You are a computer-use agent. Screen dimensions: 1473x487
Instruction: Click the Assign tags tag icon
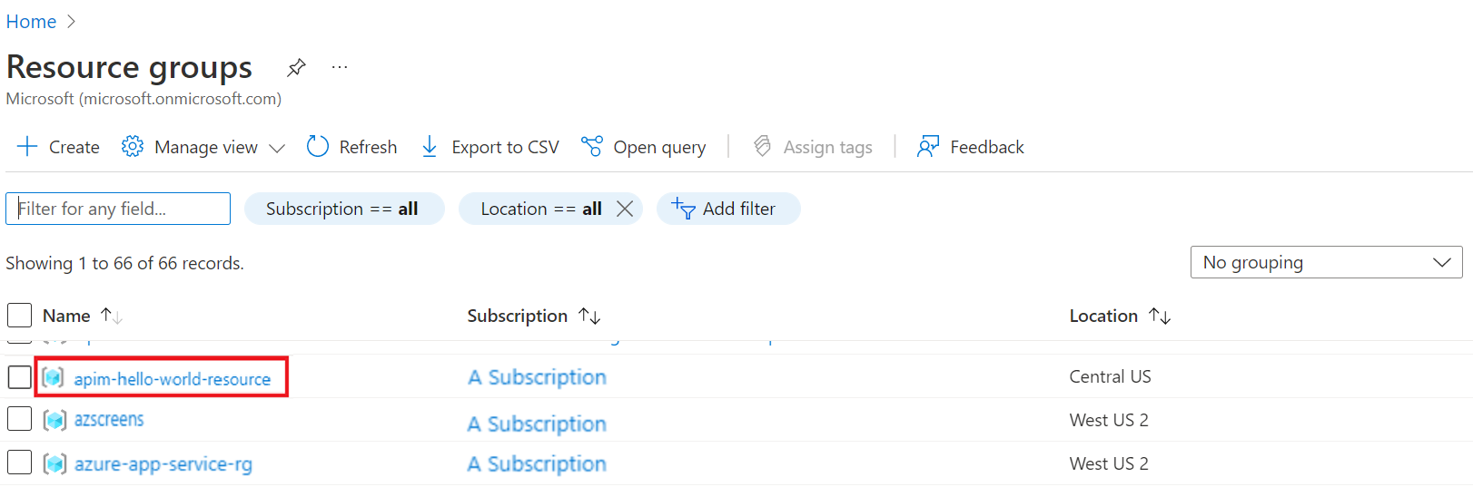763,146
